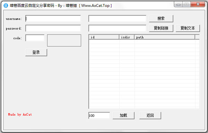This screenshot has width=208, height=133.
Task: Click the 复制文本 button
Action: (188, 28)
